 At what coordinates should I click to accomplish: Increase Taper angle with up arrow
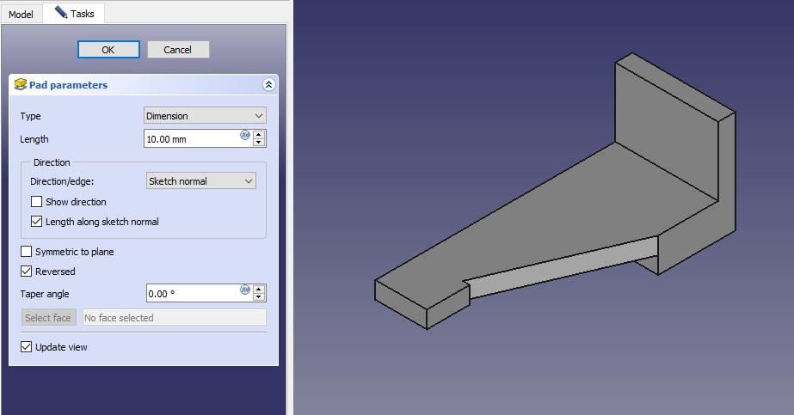click(259, 290)
